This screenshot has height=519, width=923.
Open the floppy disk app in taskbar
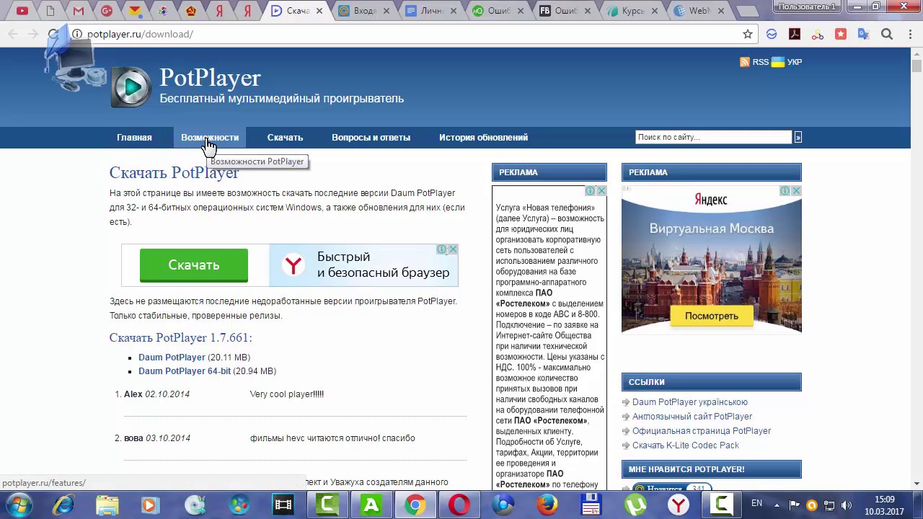[x=591, y=505]
